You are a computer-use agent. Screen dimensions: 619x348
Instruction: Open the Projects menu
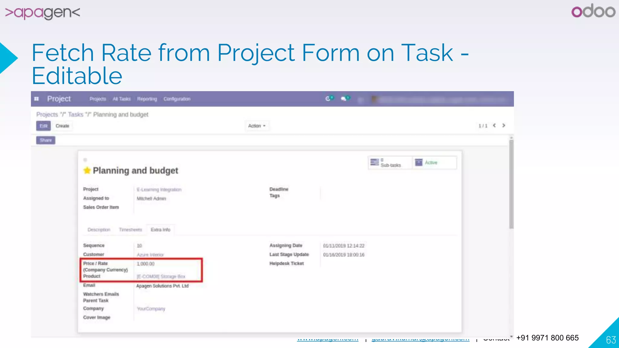[x=98, y=99]
